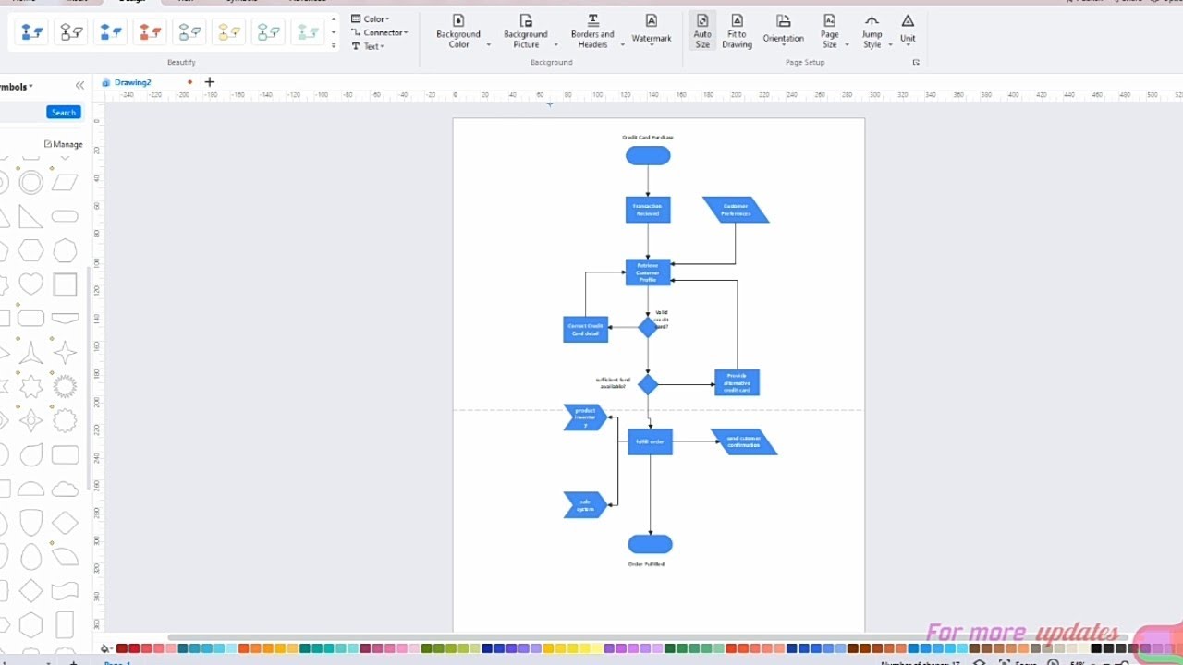This screenshot has height=665, width=1183.
Task: Add a new drawing tab with plus
Action: pos(209,82)
